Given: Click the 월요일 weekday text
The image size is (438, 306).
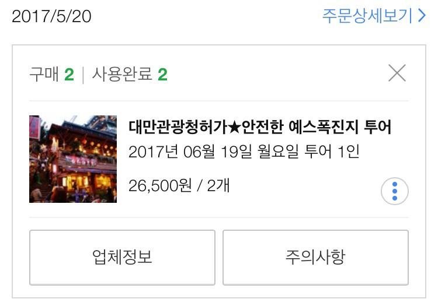Looking at the screenshot, I should 278,152.
